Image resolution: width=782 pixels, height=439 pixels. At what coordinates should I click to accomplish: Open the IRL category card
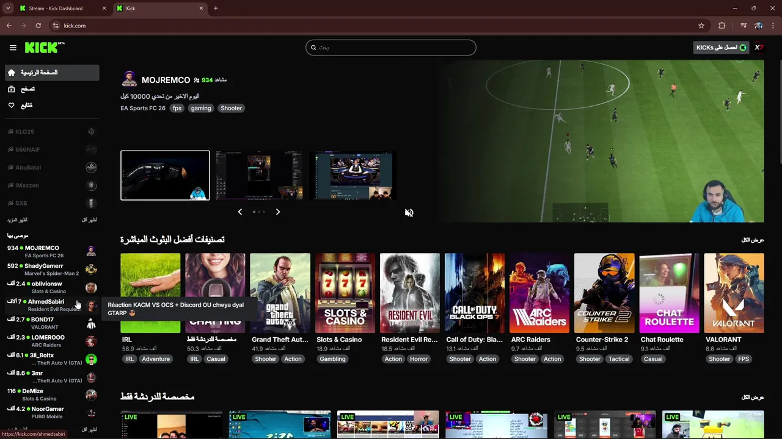150,293
